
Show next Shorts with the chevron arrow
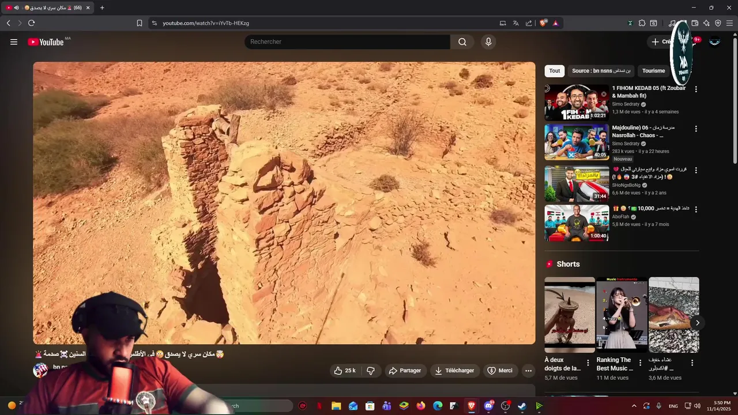[x=697, y=323]
